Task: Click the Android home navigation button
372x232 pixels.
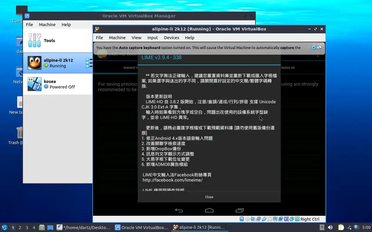Action: click(209, 210)
